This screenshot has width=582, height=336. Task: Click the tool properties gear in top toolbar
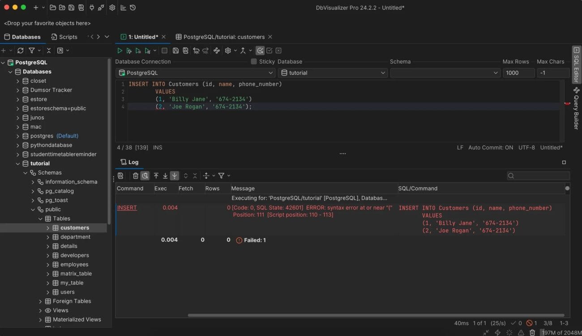(112, 8)
